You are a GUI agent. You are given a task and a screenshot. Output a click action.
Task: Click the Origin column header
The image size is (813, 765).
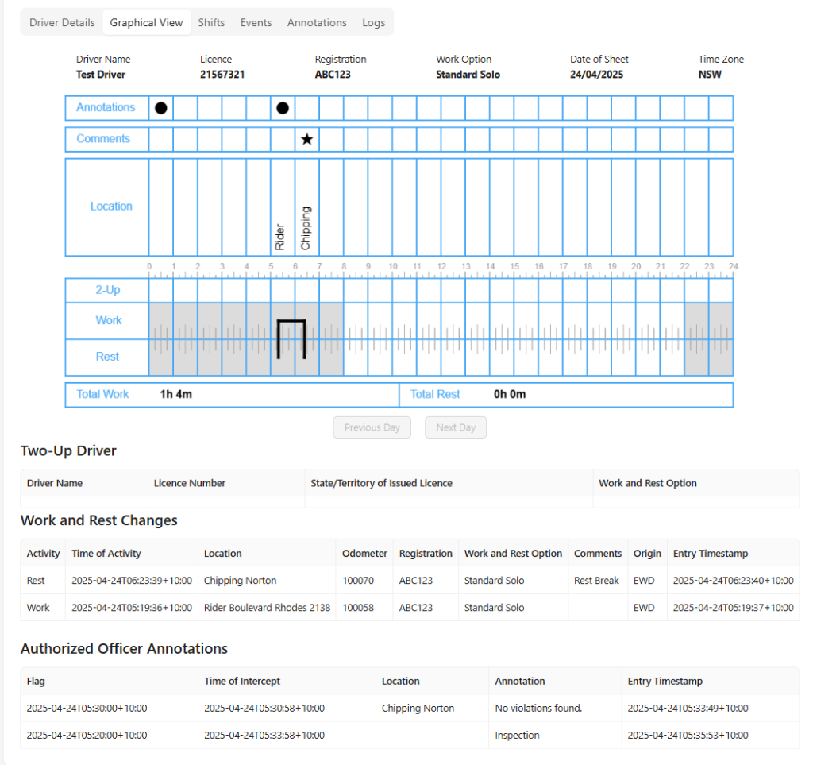(647, 554)
